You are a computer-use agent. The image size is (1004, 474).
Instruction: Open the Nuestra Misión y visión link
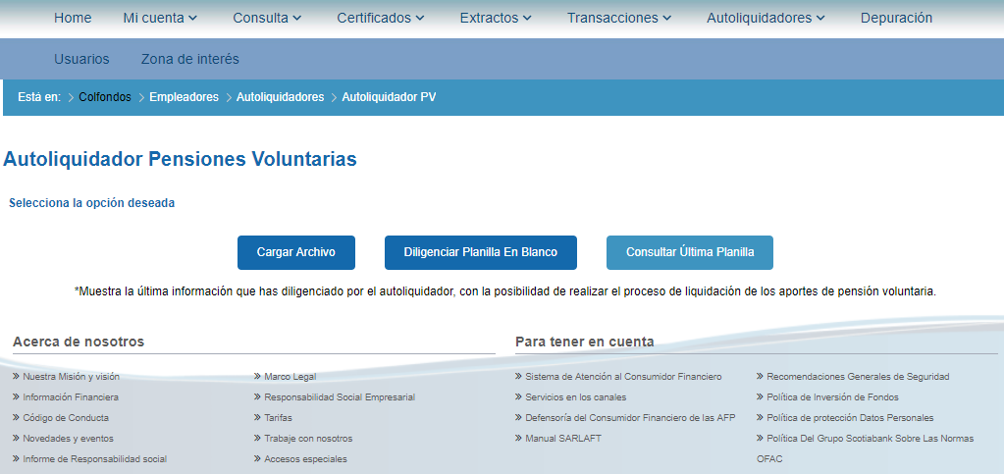point(71,377)
